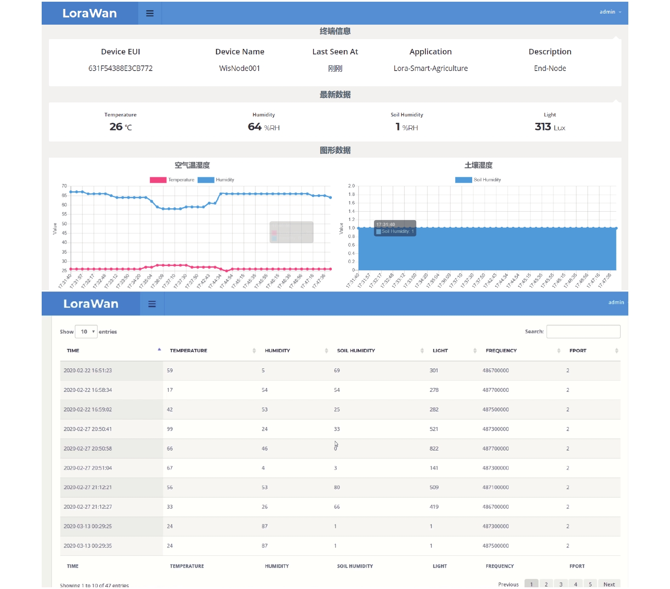Sort by FREQUENCY column sort icon
Screen dimensions: 670x589
tap(559, 351)
